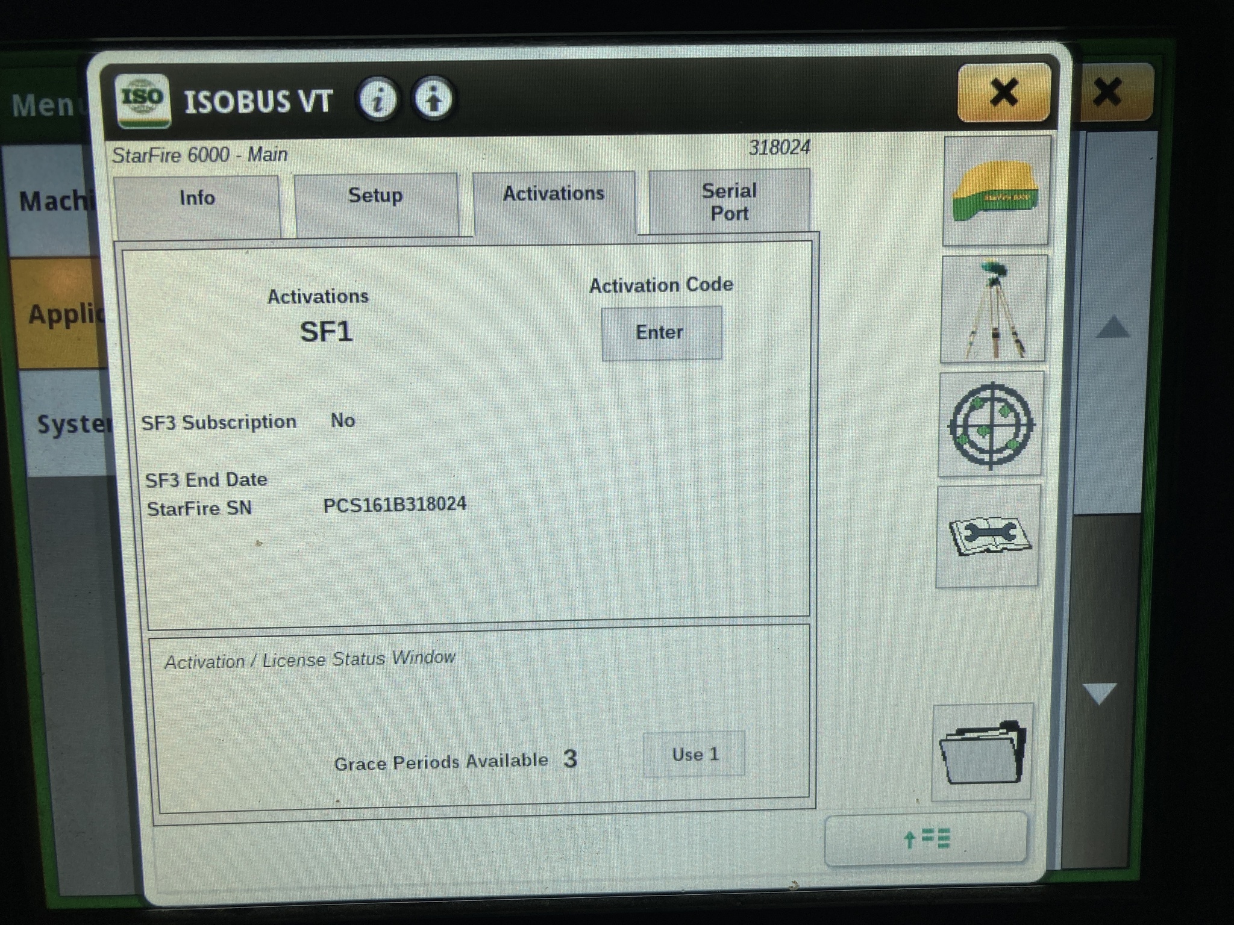Click the Grace Periods Available label
The width and height of the screenshot is (1234, 925).
tap(441, 762)
